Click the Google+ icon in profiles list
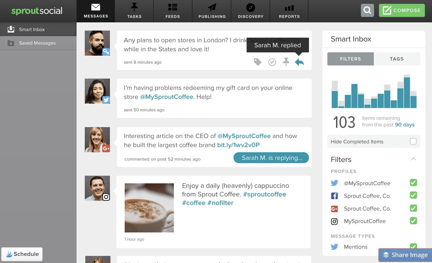 tap(334, 209)
